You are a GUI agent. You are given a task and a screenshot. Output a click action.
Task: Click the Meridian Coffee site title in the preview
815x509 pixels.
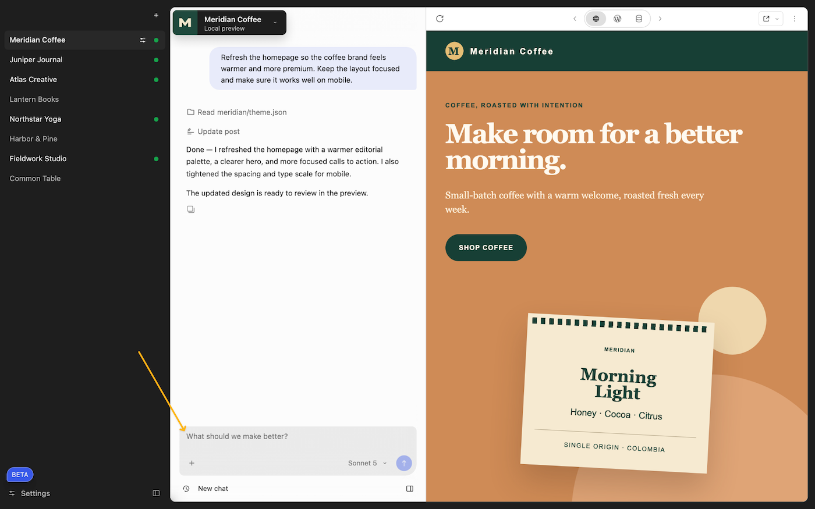tap(512, 51)
